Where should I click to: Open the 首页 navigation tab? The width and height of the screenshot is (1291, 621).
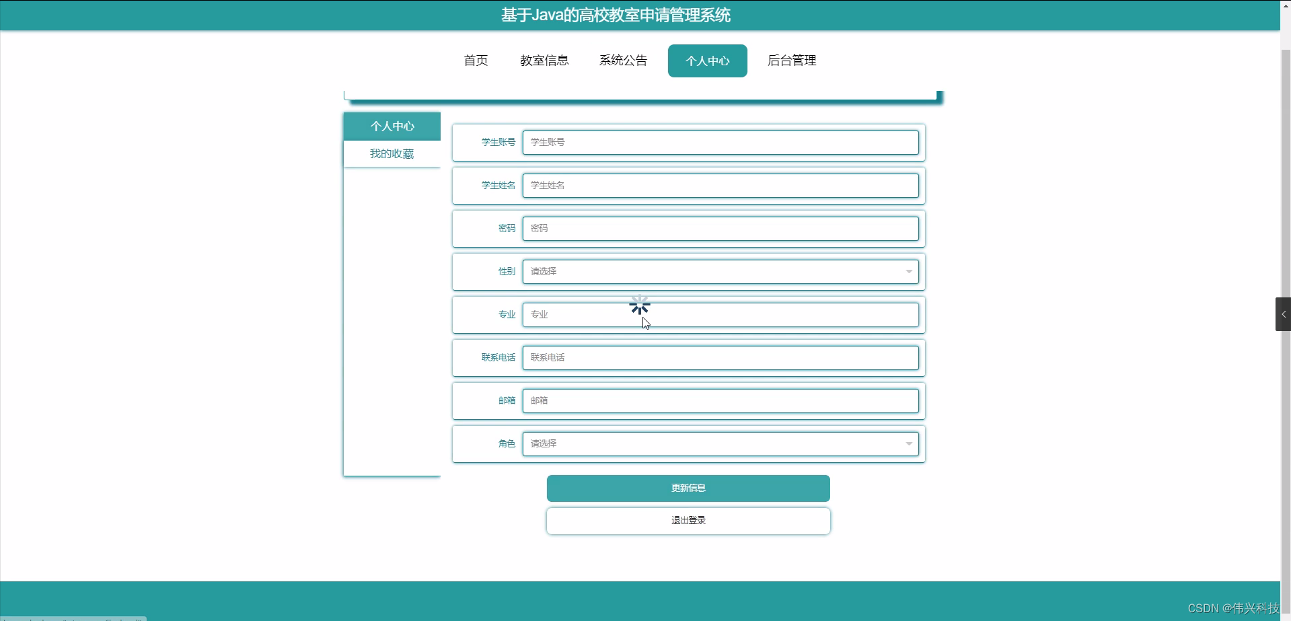pos(475,60)
